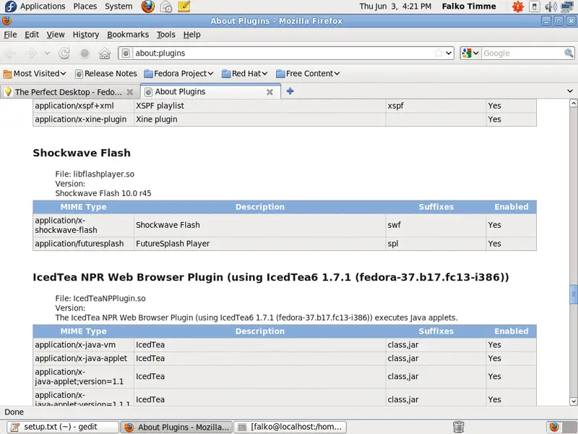Open a new tab with plus button
578x434 pixels.
point(290,91)
